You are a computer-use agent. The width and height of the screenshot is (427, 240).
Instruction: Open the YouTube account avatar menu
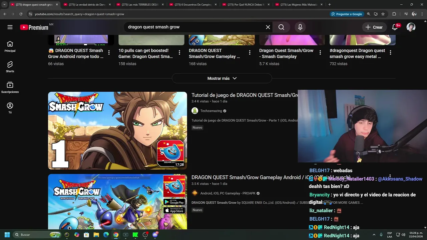click(x=411, y=27)
